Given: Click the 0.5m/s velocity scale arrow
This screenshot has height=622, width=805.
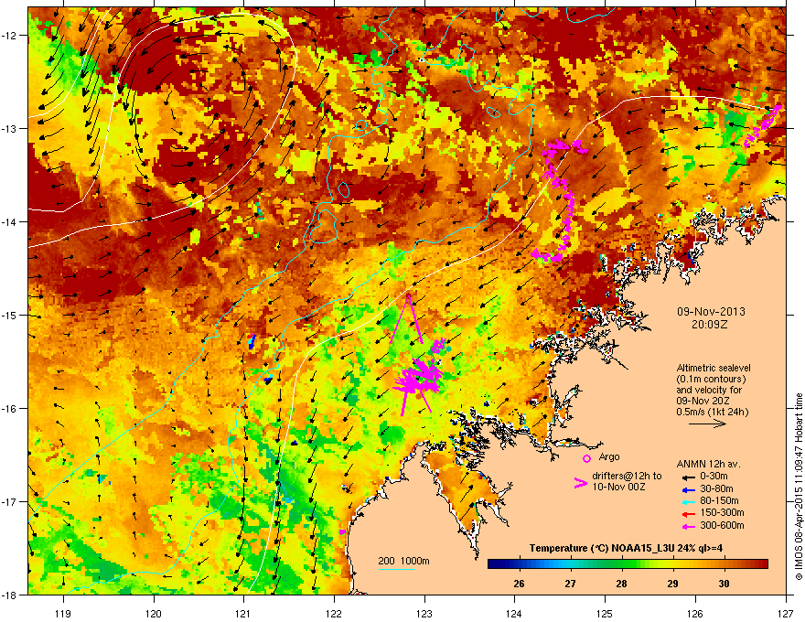Looking at the screenshot, I should [707, 424].
